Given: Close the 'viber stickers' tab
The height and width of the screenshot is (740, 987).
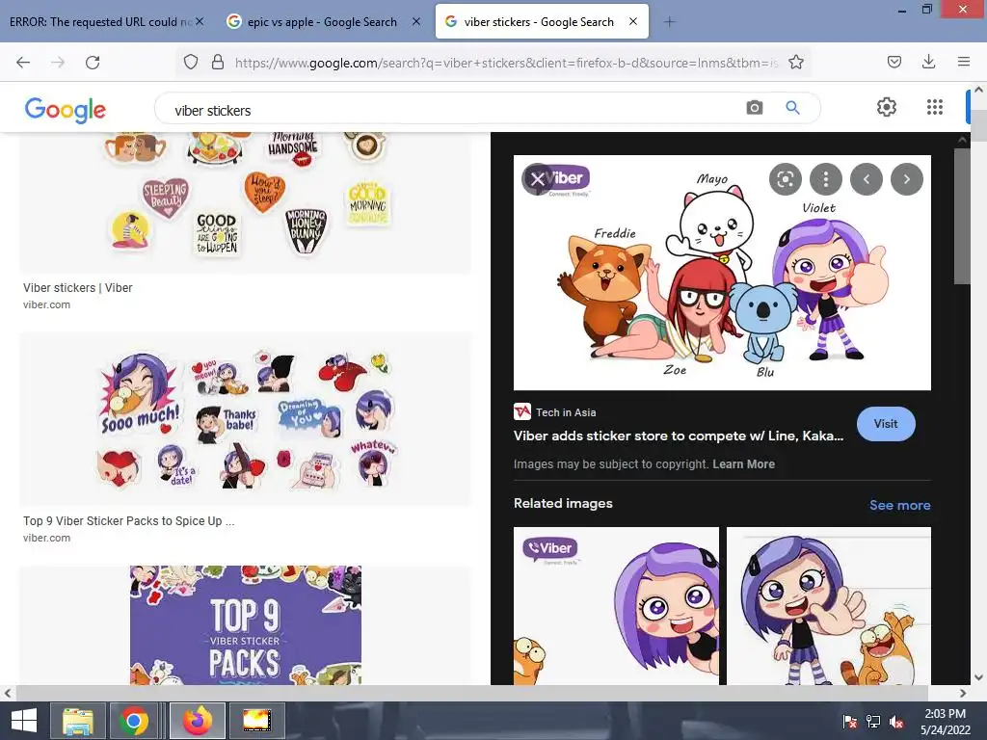Looking at the screenshot, I should [632, 21].
